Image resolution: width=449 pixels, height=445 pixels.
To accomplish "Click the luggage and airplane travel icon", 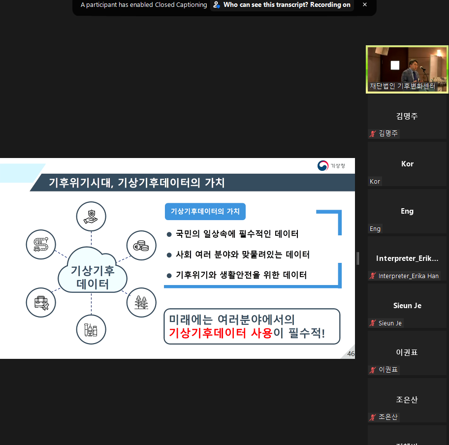I will tap(41, 302).
